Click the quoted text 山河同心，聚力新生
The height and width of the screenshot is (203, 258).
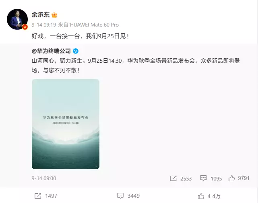coord(57,61)
